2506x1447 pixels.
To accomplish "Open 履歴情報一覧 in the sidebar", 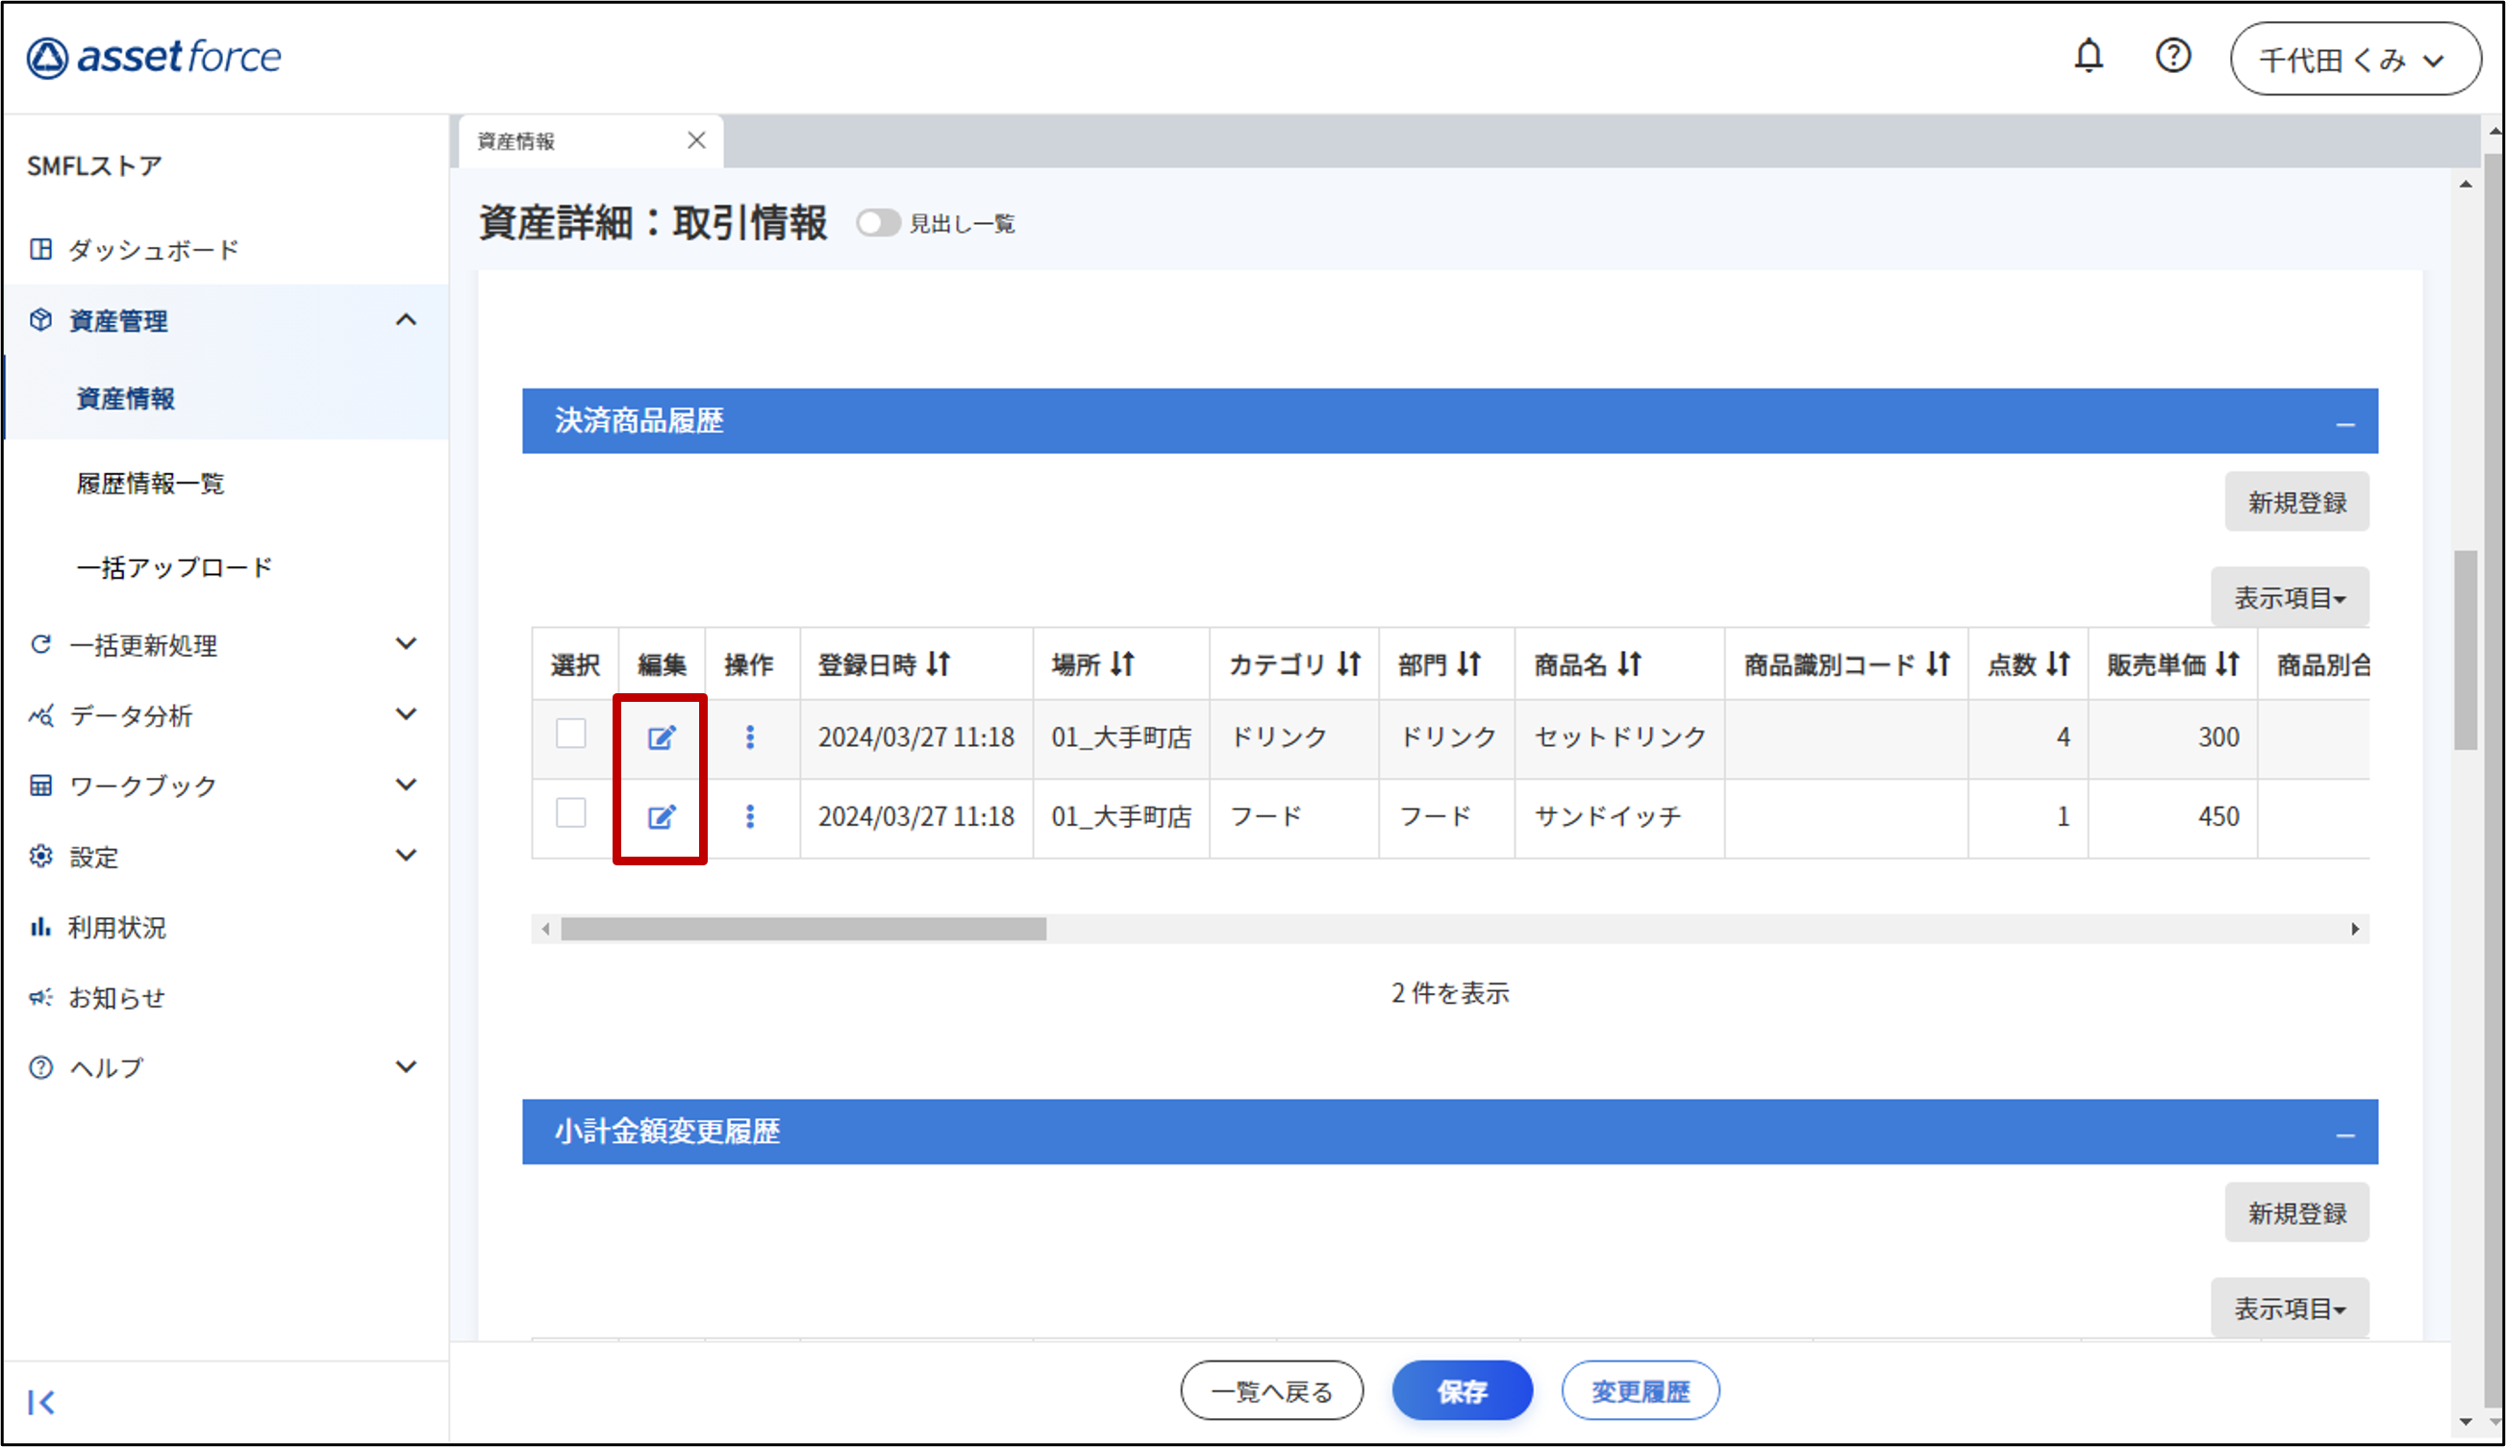I will pyautogui.click(x=150, y=484).
